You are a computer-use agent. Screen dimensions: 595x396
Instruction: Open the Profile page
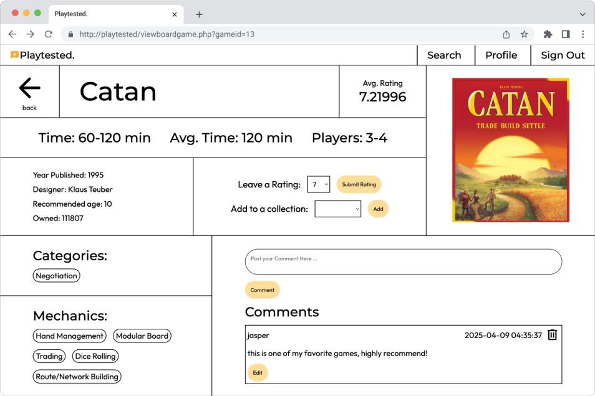[x=501, y=55]
